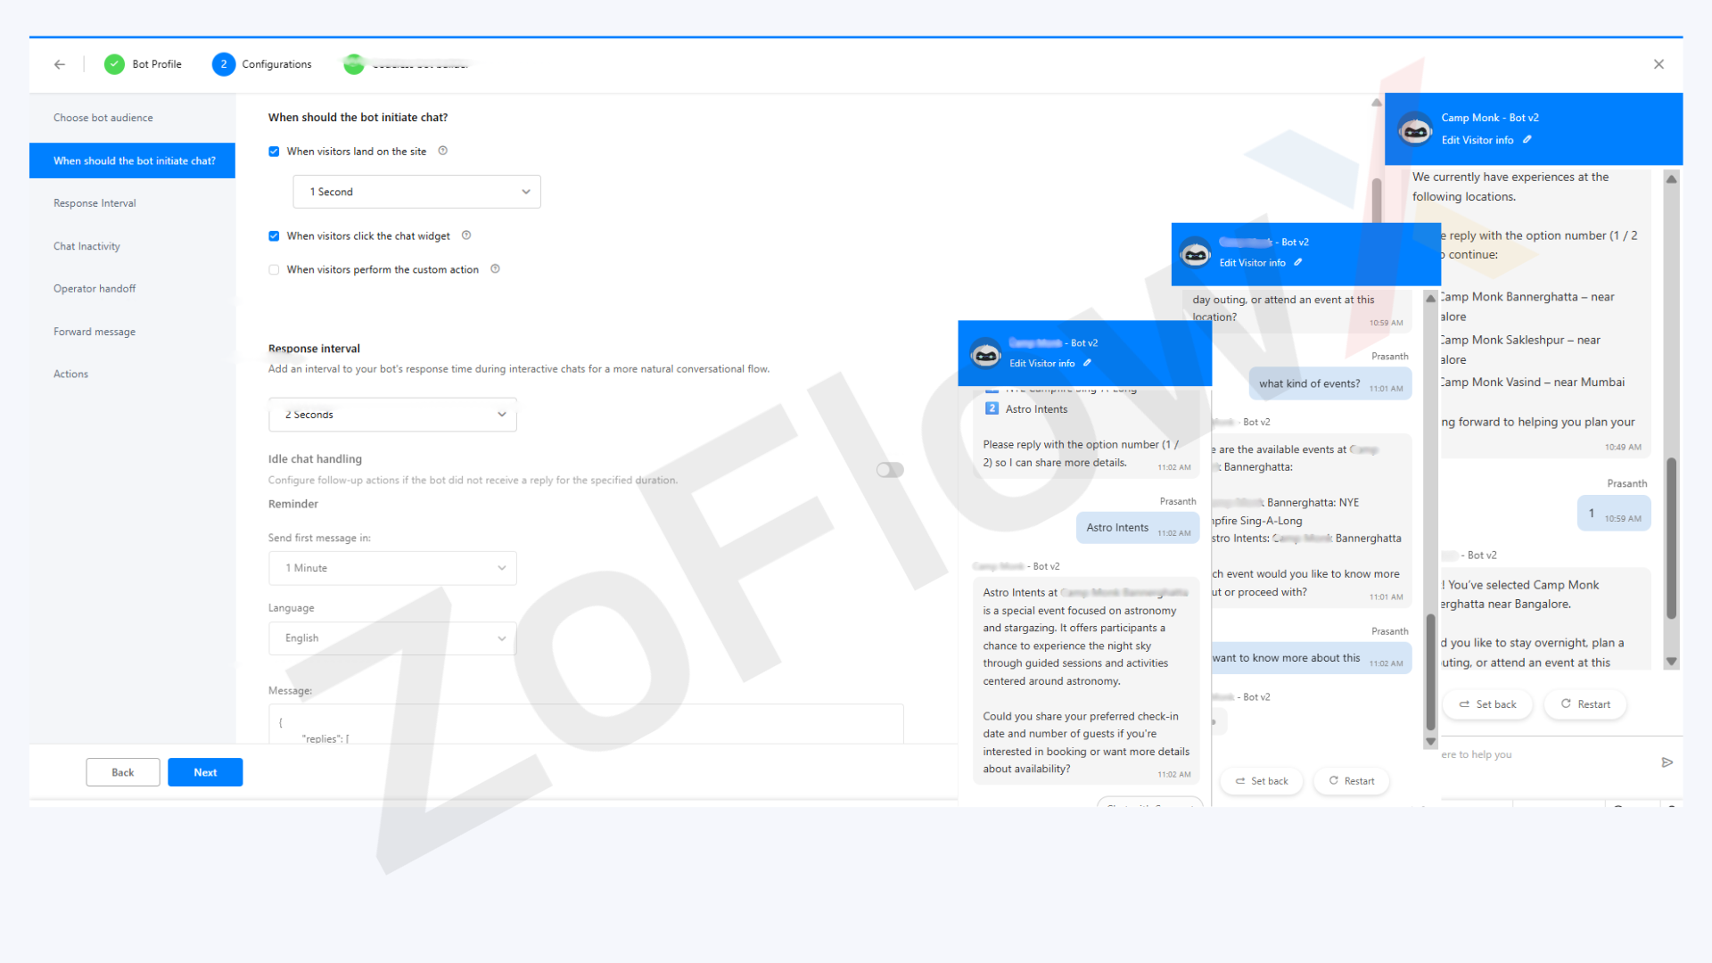
Task: Click the blue Next button
Action: click(205, 772)
